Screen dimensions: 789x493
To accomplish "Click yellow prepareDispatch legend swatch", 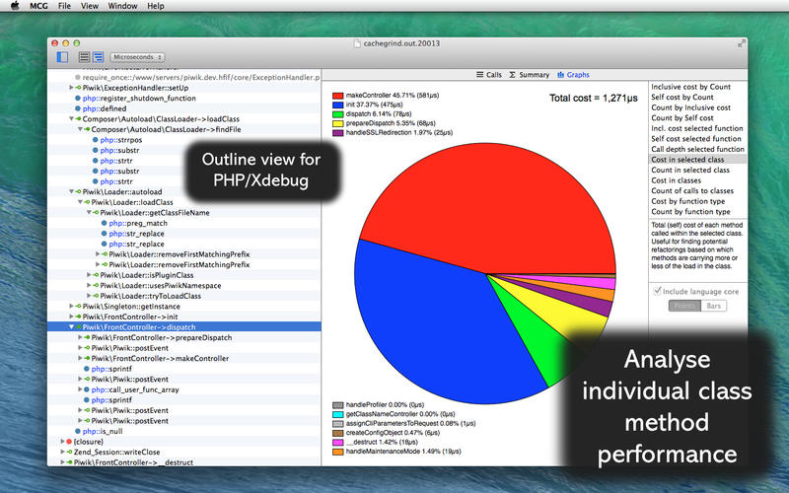I will coord(337,123).
